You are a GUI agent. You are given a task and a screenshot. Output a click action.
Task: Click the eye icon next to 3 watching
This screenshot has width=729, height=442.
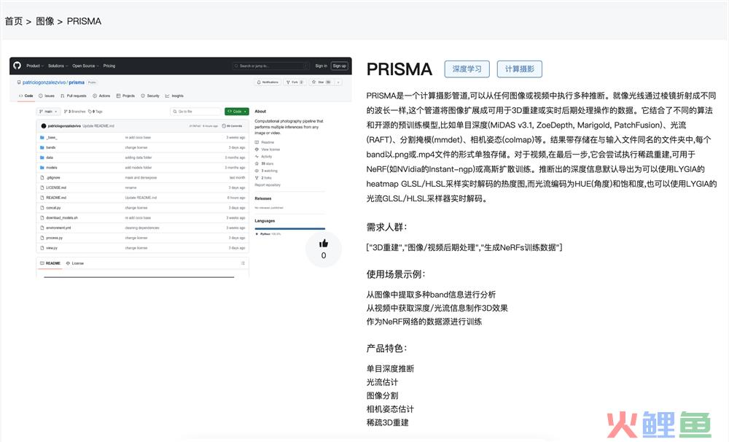pyautogui.click(x=257, y=171)
